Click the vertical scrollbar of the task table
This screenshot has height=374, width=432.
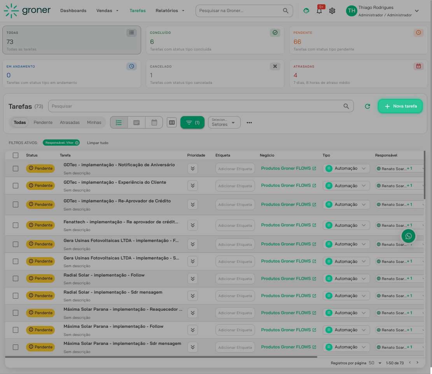pos(425,175)
